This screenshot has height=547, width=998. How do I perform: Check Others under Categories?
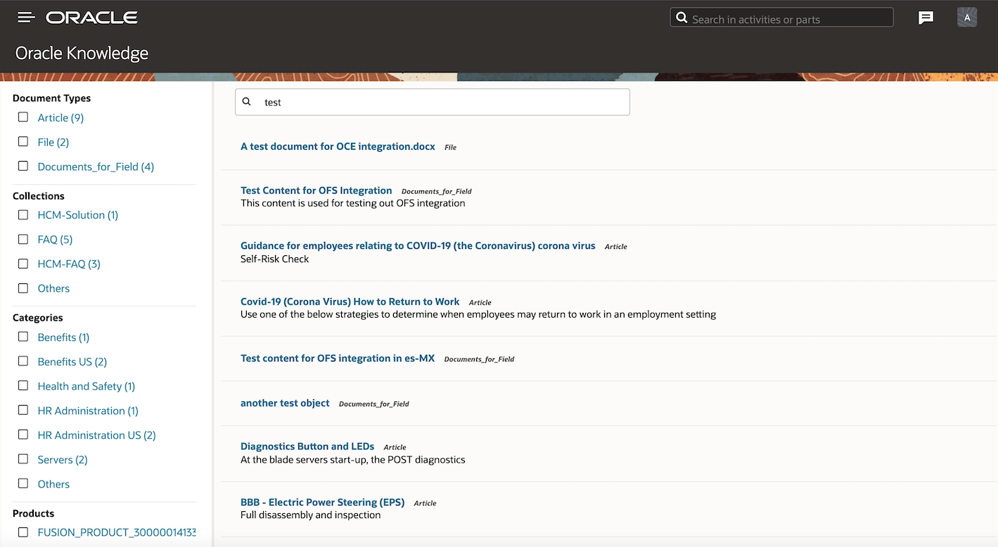pyautogui.click(x=23, y=484)
